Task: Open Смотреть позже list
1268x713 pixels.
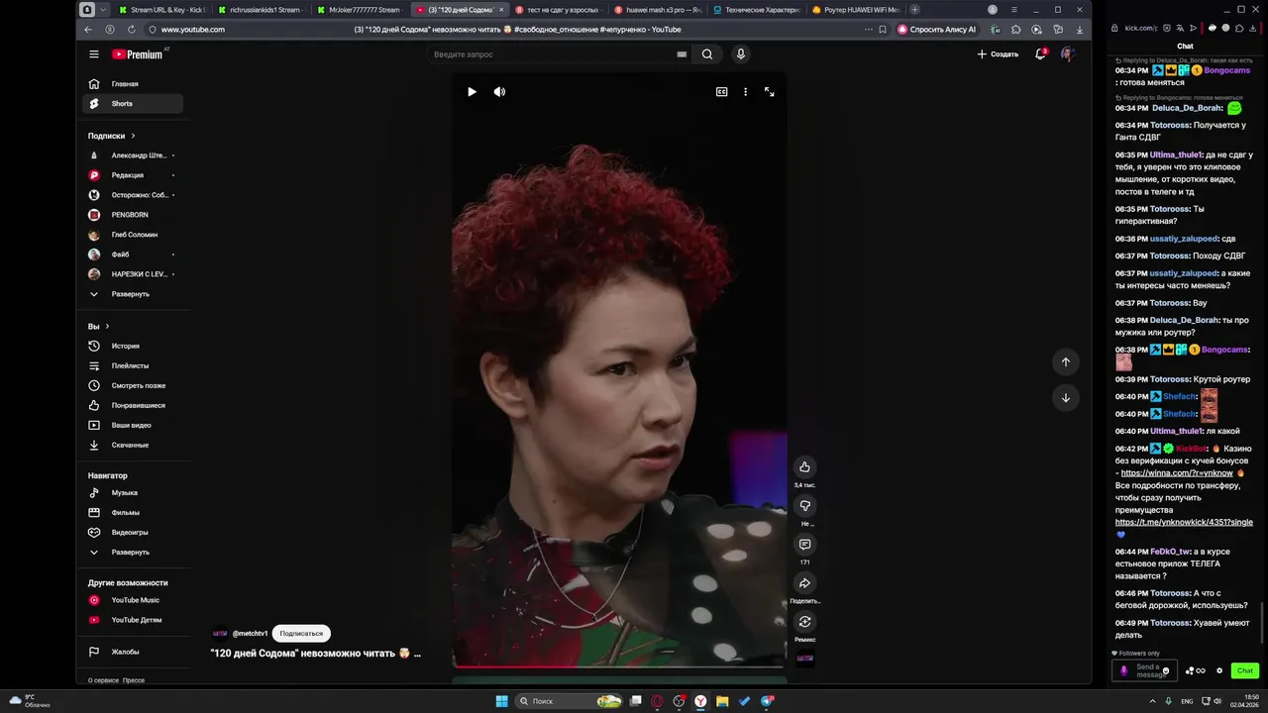Action: 133,385
